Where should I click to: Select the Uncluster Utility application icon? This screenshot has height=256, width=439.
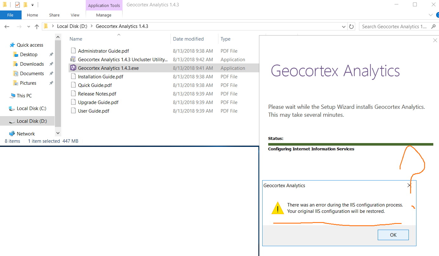pyautogui.click(x=73, y=59)
